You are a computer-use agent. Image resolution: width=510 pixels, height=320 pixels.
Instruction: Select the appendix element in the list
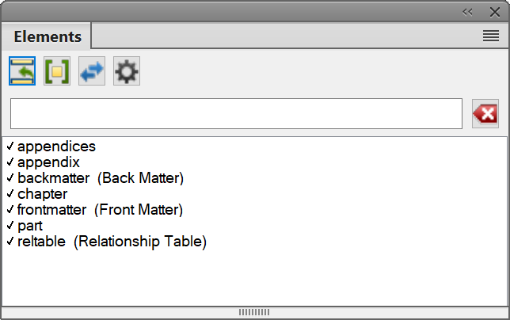tap(48, 162)
